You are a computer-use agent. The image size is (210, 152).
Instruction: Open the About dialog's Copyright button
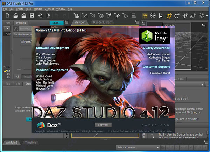tap(103, 125)
